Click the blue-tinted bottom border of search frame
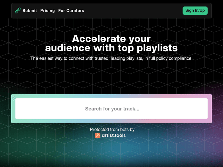Viewport: 223px width, 167px height. 111,121
